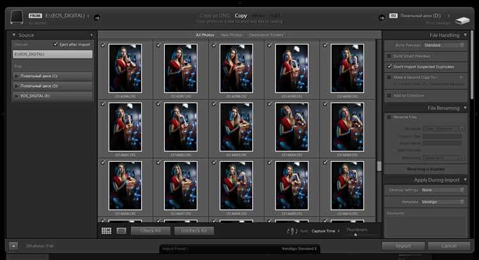Expand Локальный диск (D:) folder
Viewport: 479px width, 260px height.
(x=16, y=86)
